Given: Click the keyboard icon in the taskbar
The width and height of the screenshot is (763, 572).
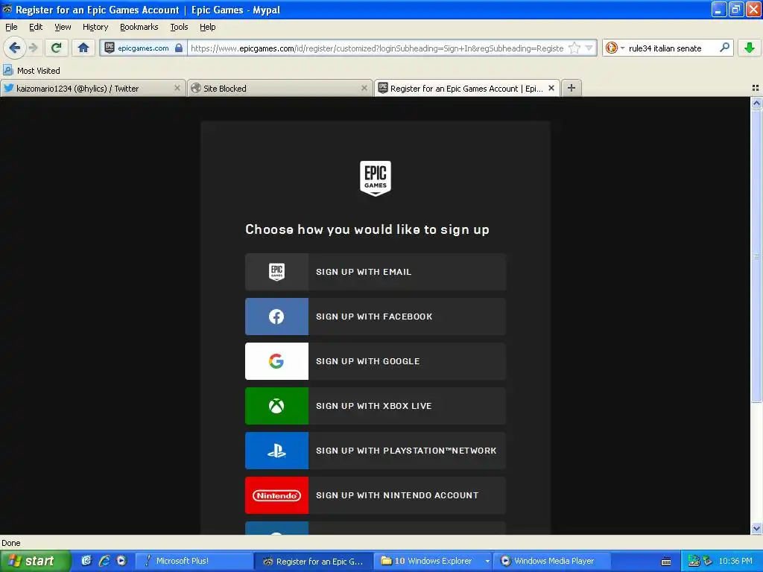Looking at the screenshot, I should click(x=666, y=562).
